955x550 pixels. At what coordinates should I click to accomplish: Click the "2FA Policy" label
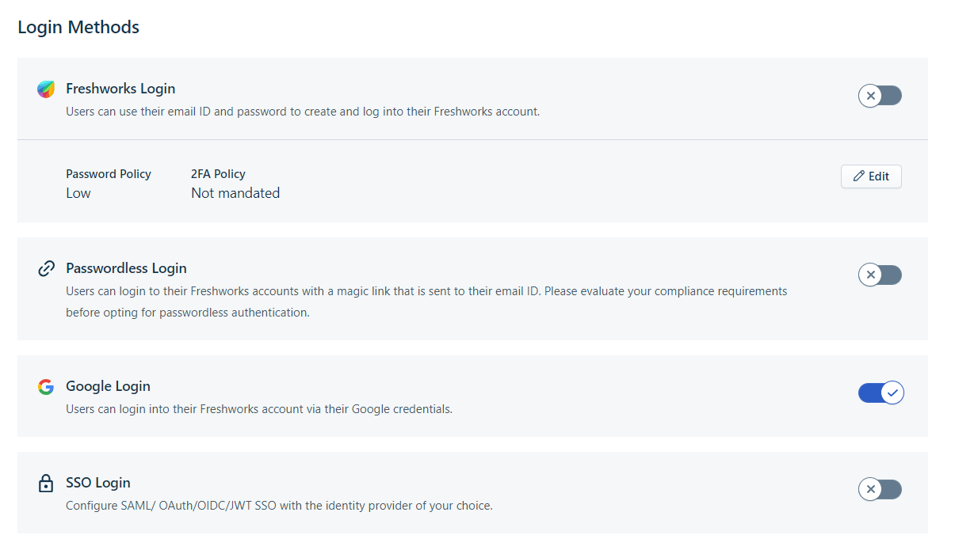click(x=218, y=174)
